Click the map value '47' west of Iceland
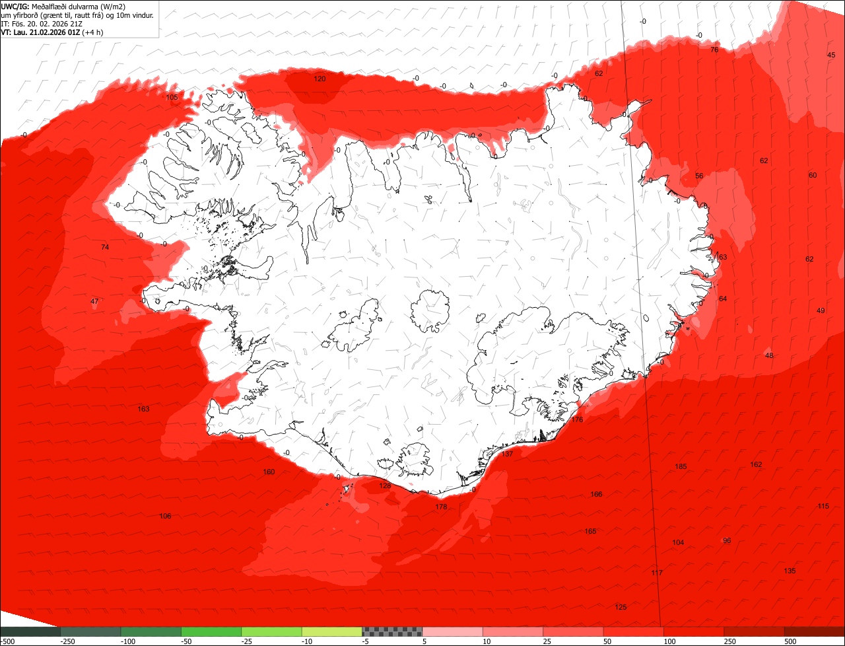This screenshot has height=646, width=845. [x=94, y=301]
